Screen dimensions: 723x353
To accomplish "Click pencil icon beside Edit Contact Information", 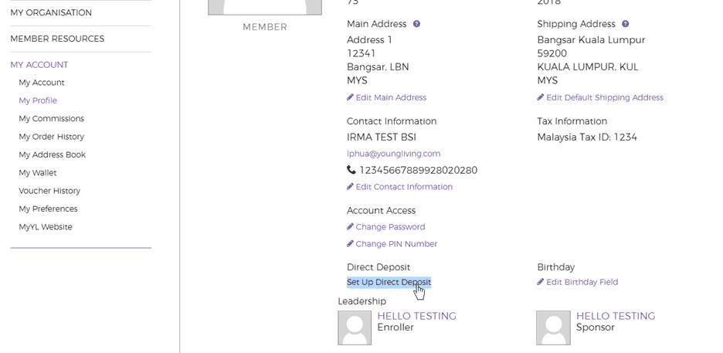I will click(350, 187).
